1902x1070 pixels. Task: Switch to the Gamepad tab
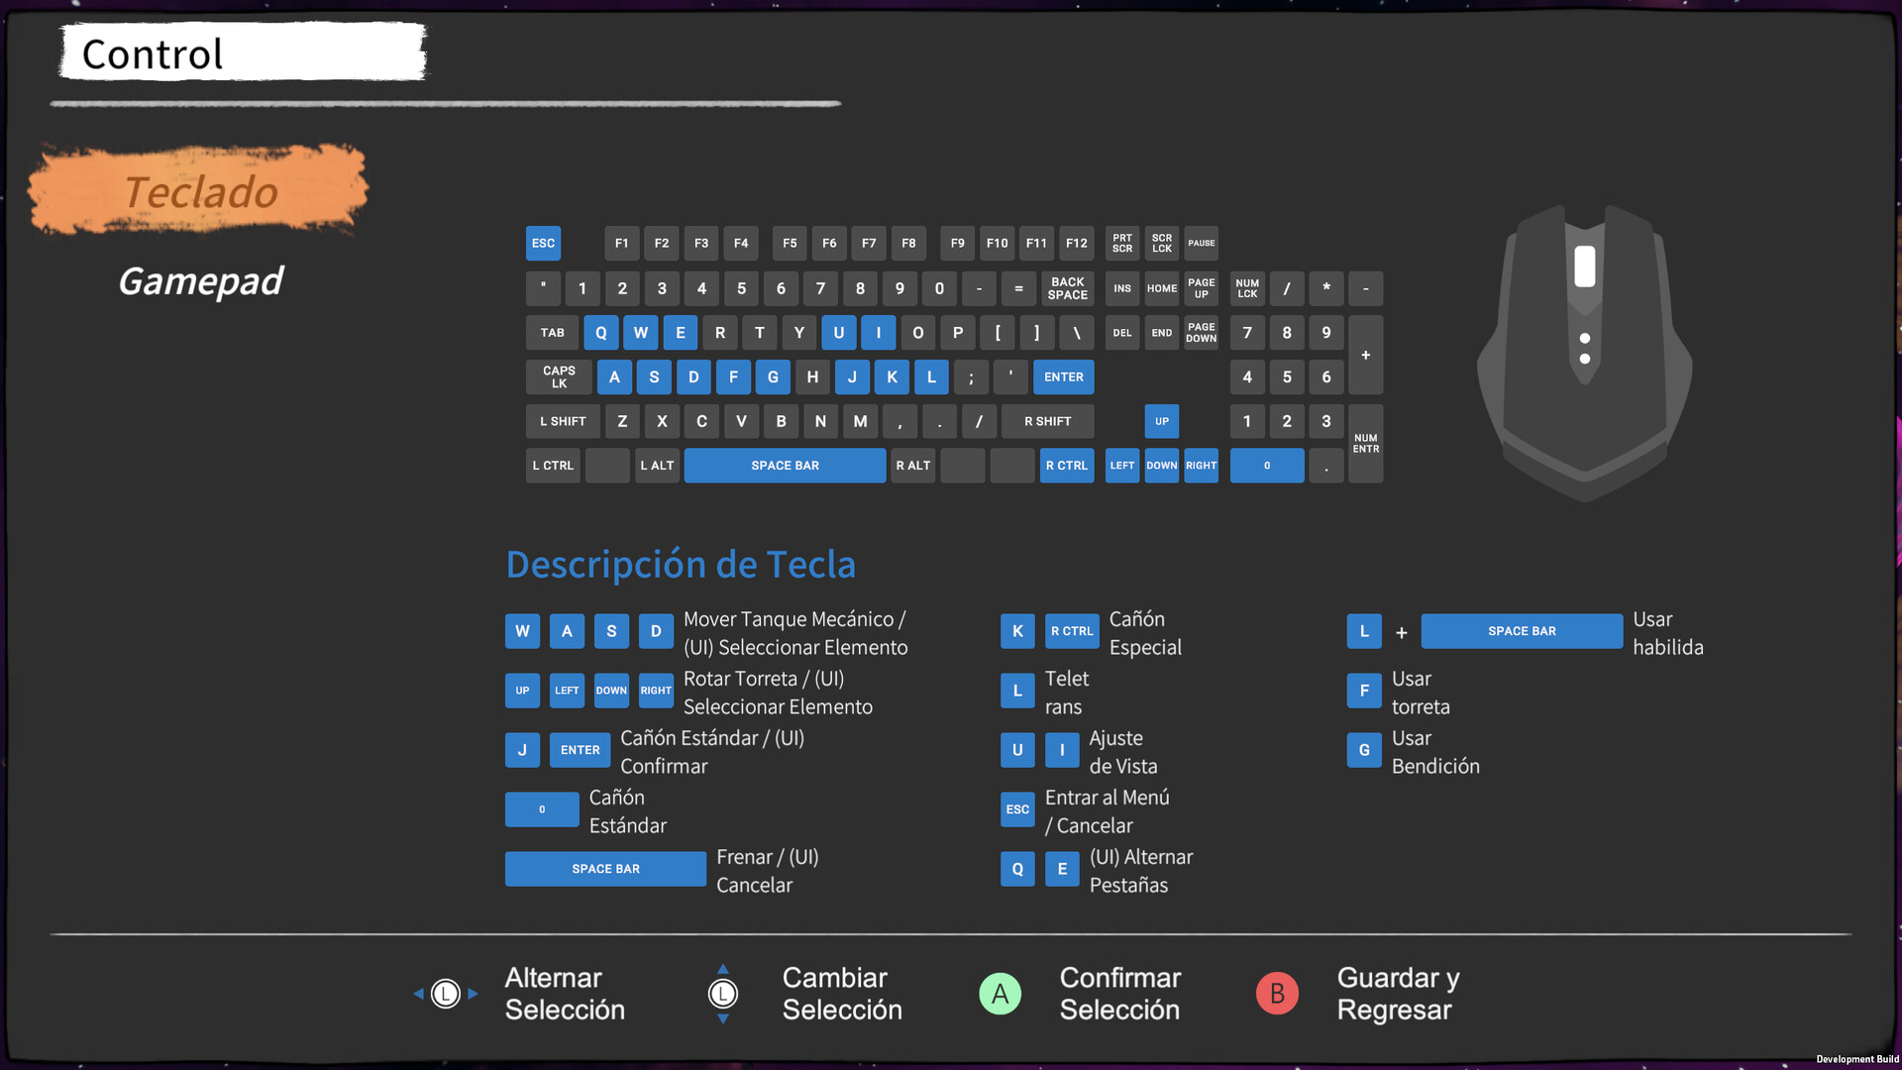[x=201, y=281]
